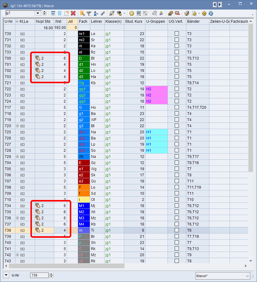Tick UG.Vert. checkbox in row 730
Viewport: 257px width, 282px height.
pyautogui.click(x=177, y=34)
